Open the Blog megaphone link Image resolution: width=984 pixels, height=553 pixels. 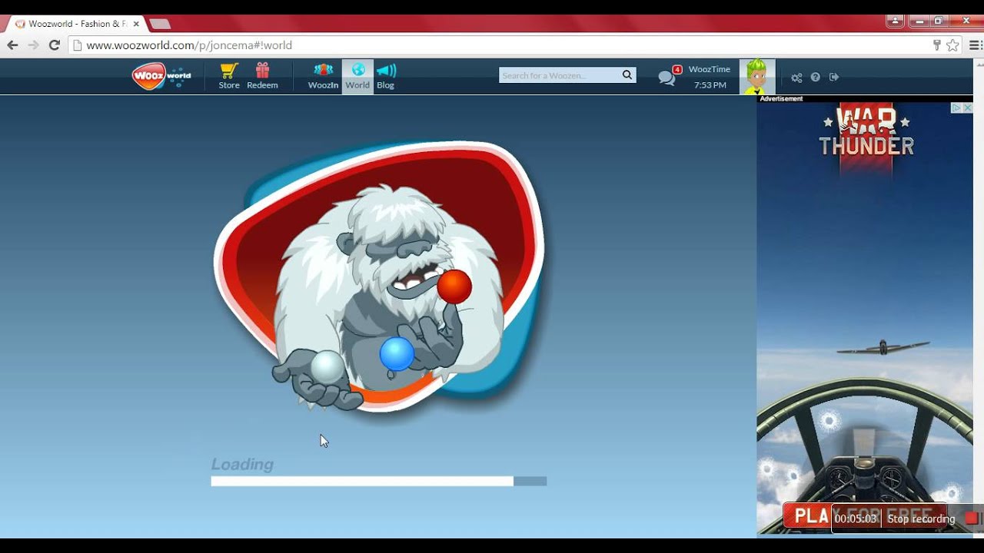click(386, 77)
